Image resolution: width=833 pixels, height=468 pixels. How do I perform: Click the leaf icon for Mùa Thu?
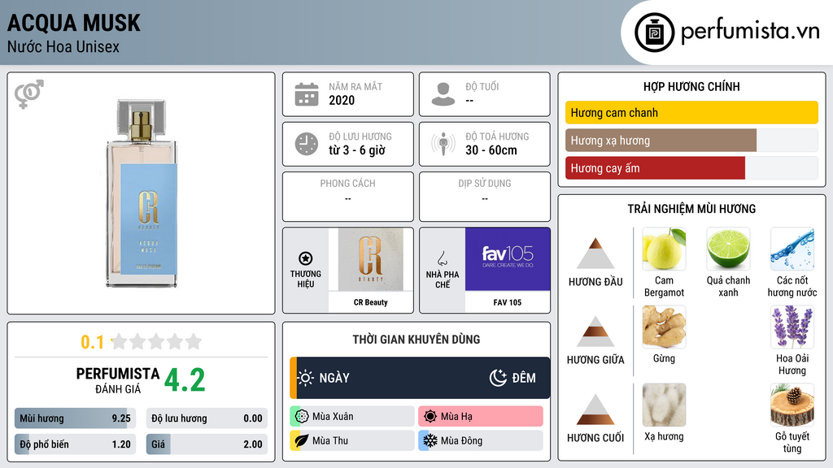[302, 440]
